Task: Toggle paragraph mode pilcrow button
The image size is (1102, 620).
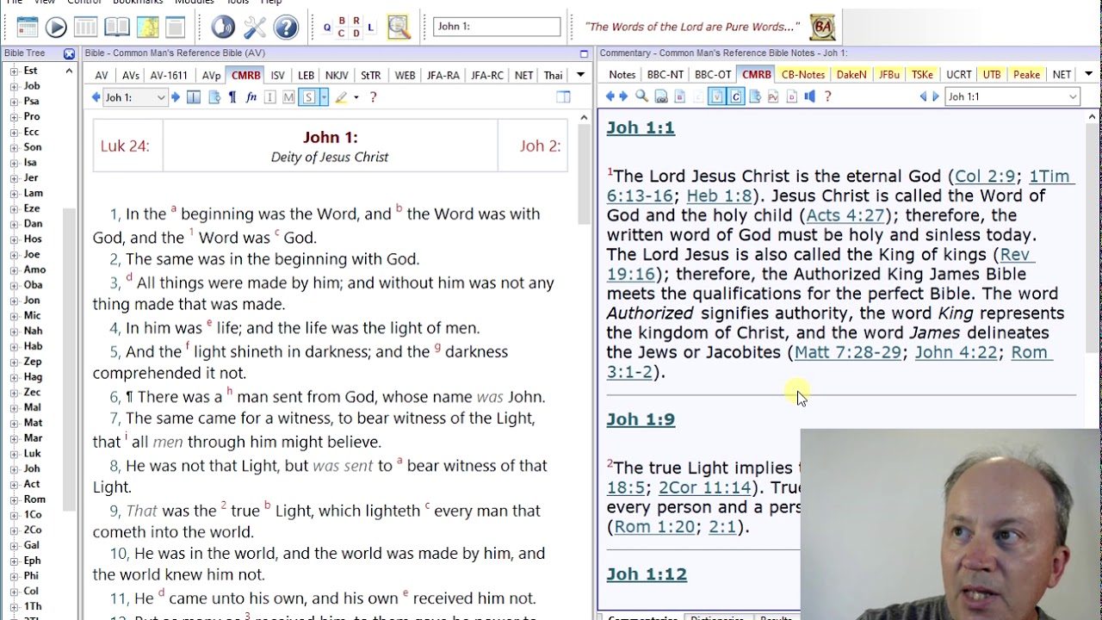Action: [x=232, y=97]
